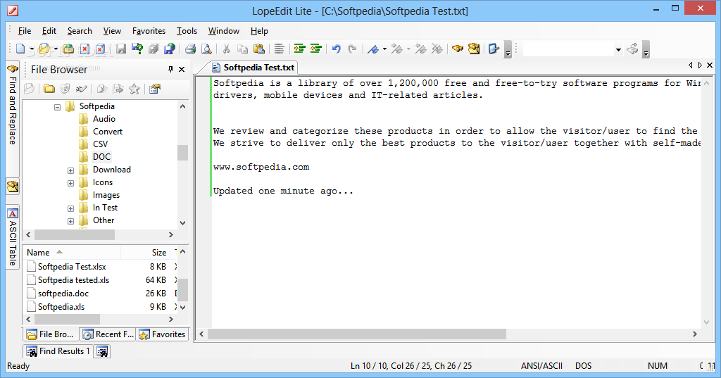This screenshot has height=378, width=721.
Task: Click the green increase indent icon
Action: [300, 49]
